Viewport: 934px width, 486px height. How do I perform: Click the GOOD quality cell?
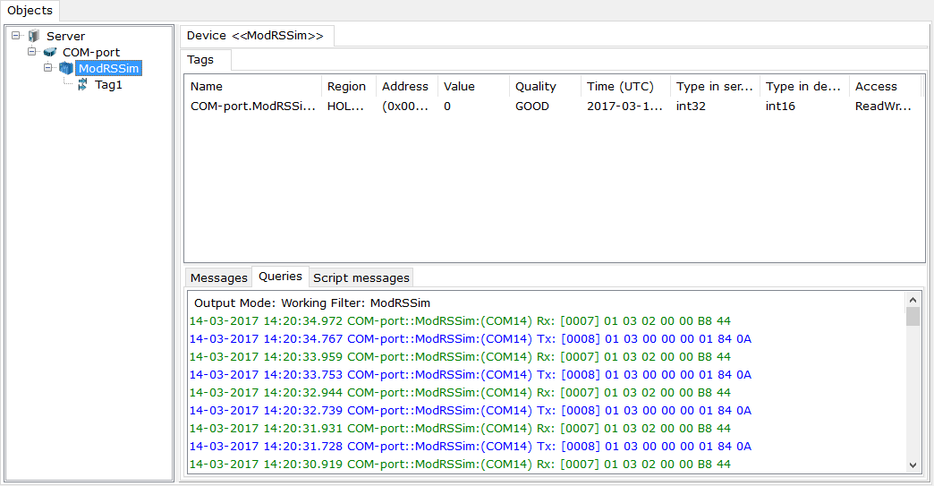pyautogui.click(x=532, y=106)
